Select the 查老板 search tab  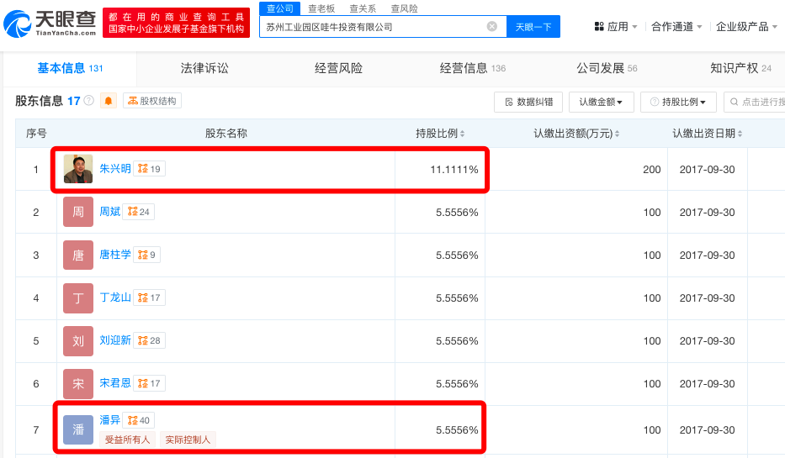(x=321, y=8)
